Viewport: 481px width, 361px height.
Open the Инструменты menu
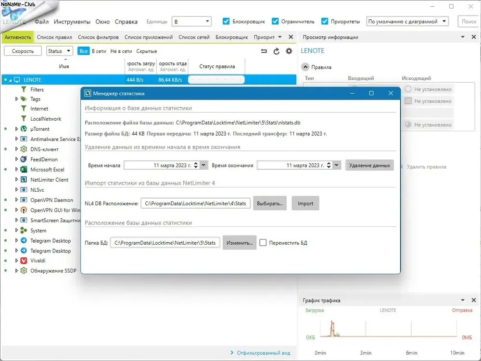(72, 22)
